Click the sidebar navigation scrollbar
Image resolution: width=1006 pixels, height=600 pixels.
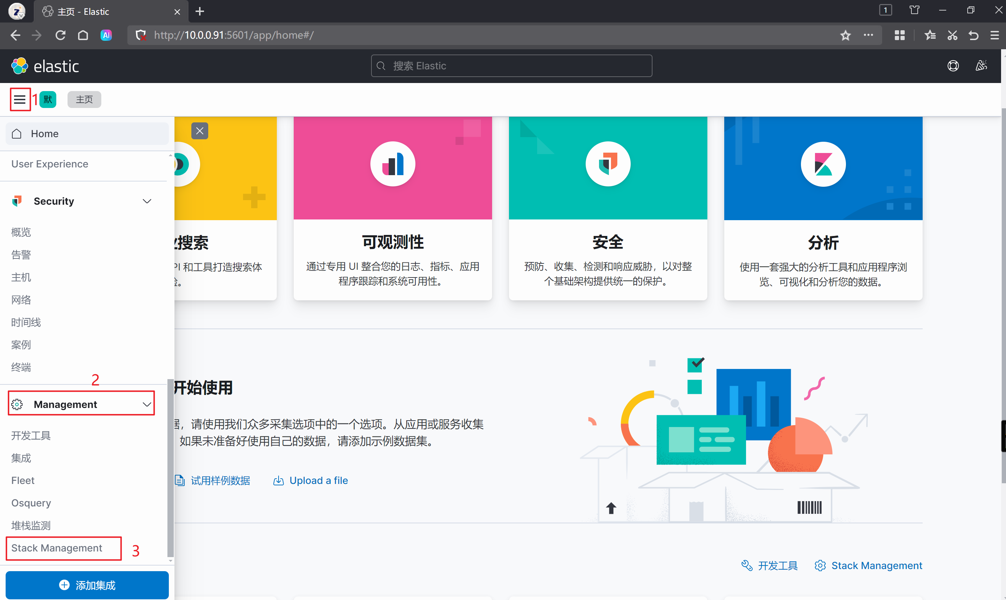(170, 468)
